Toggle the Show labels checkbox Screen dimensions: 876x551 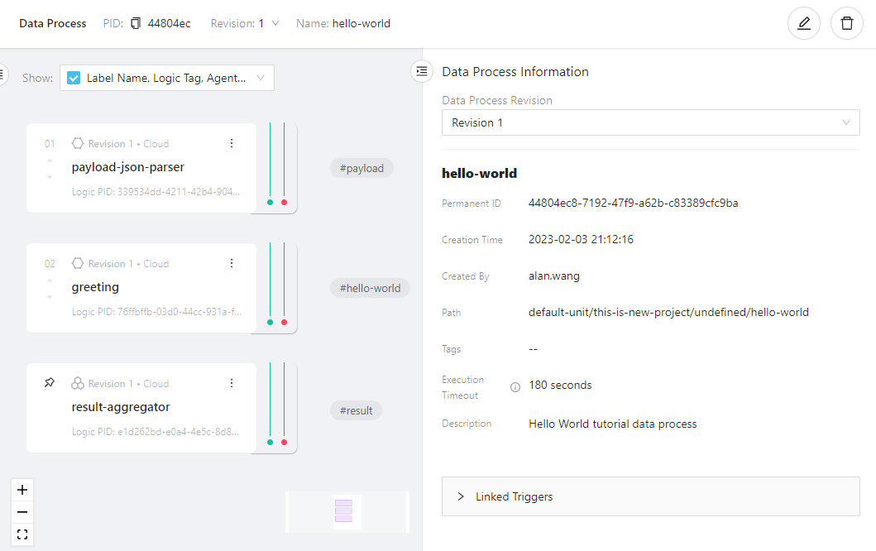(74, 78)
